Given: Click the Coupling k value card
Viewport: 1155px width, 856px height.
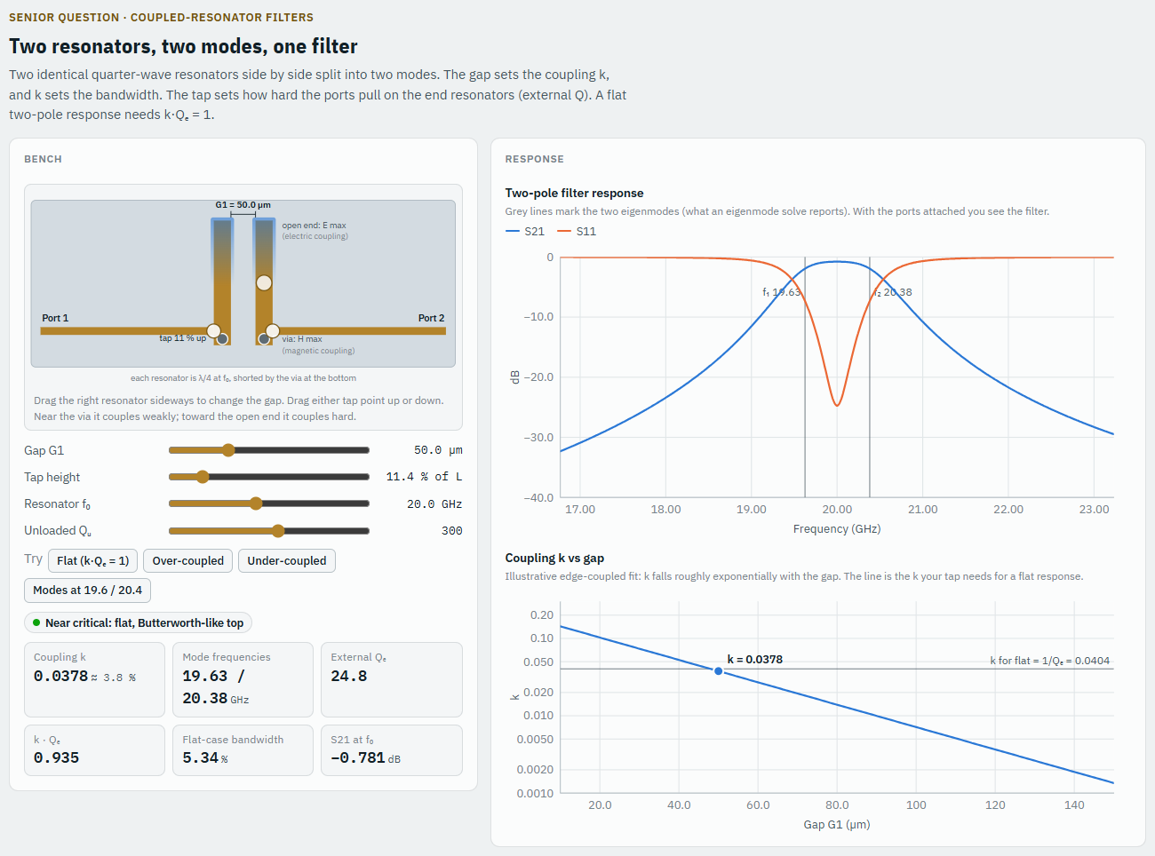Looking at the screenshot, I should pos(94,679).
